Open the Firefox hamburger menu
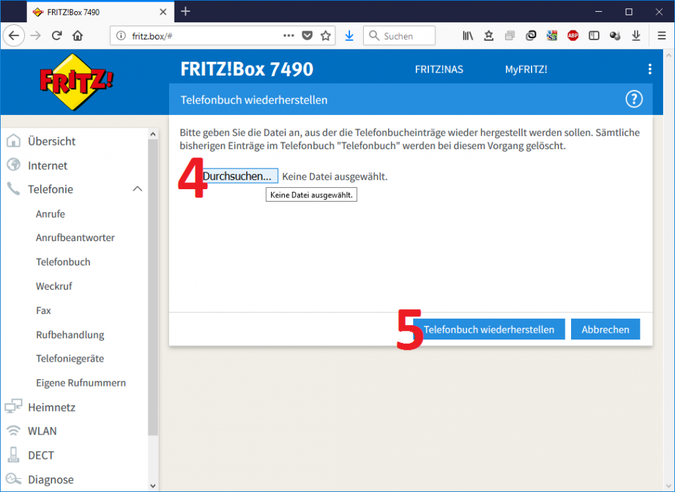This screenshot has height=492, width=675. coord(661,36)
